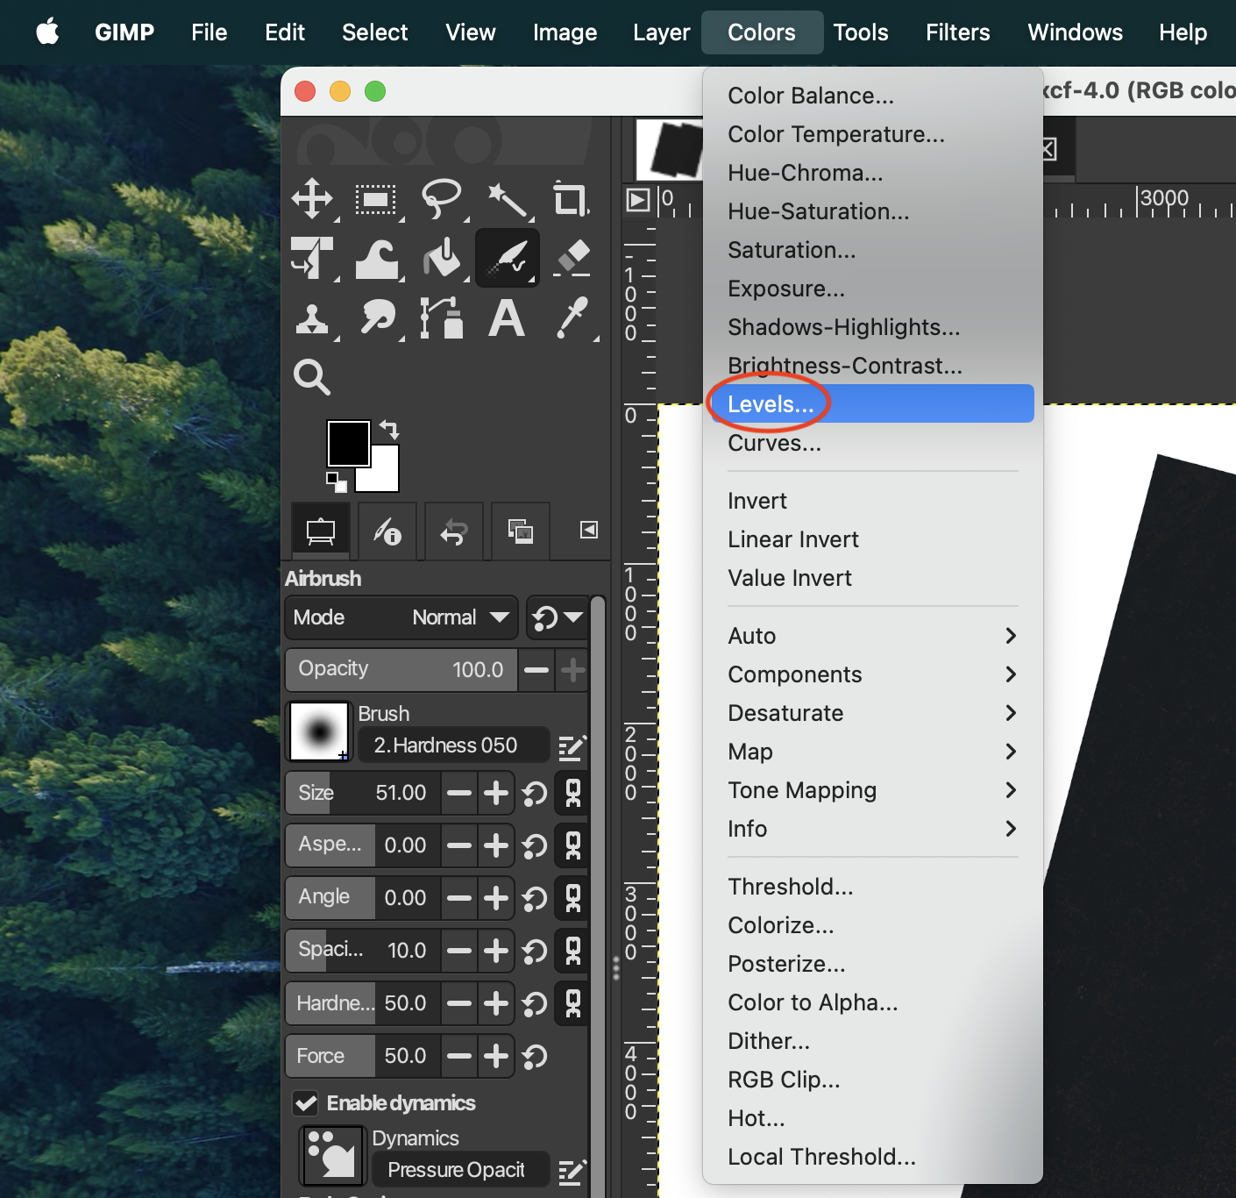The height and width of the screenshot is (1198, 1236).
Task: Choose Curves... from Colors menu
Action: pos(873,443)
